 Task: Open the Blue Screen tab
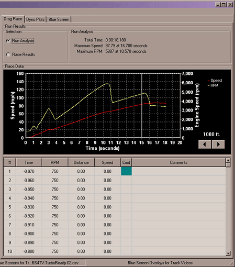click(x=59, y=19)
